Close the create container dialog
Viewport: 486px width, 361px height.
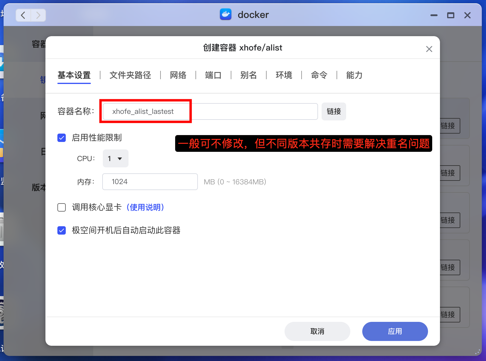(x=429, y=49)
